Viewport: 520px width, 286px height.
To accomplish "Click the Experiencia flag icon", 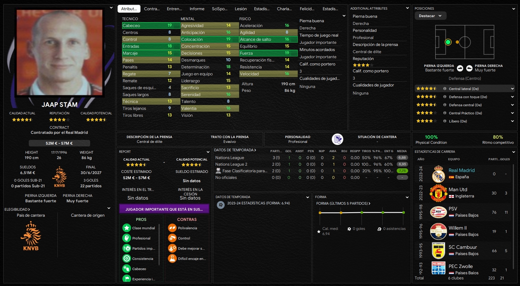I will point(127,278).
